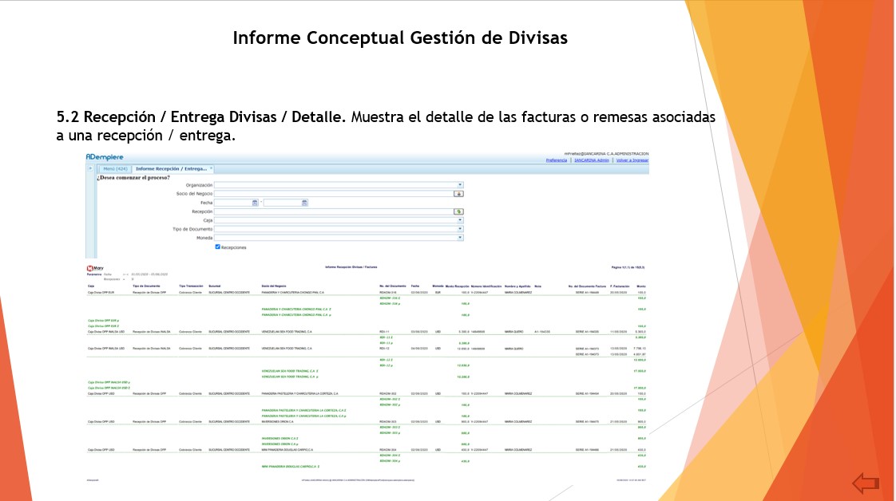The width and height of the screenshot is (896, 501).
Task: Click the IANCARINA Admin link
Action: tap(592, 160)
